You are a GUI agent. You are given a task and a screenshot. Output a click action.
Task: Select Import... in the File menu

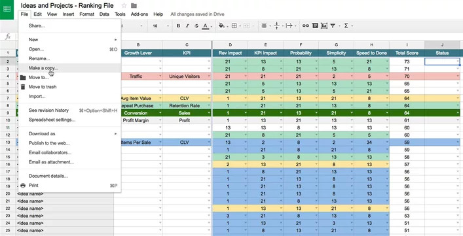pyautogui.click(x=69, y=96)
